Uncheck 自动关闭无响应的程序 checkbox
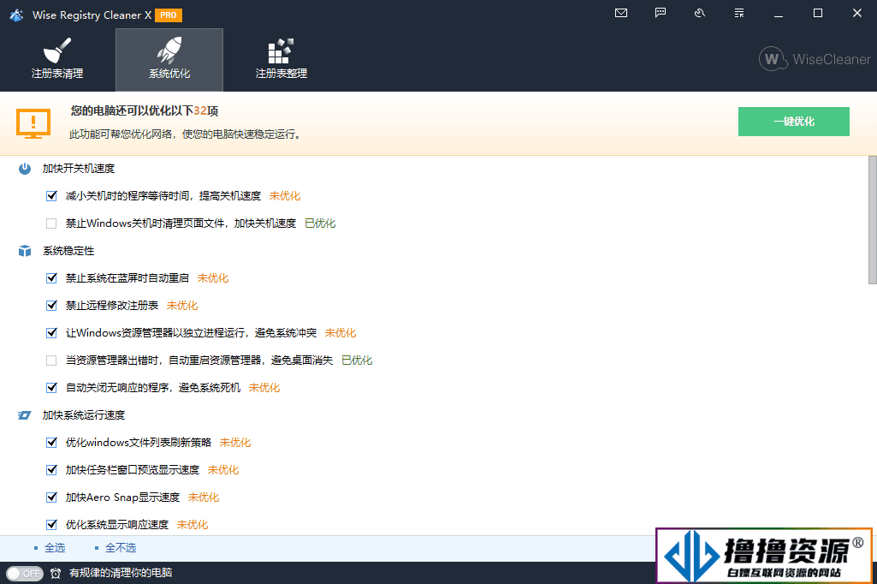Screen dimensions: 877x584 tap(51, 388)
